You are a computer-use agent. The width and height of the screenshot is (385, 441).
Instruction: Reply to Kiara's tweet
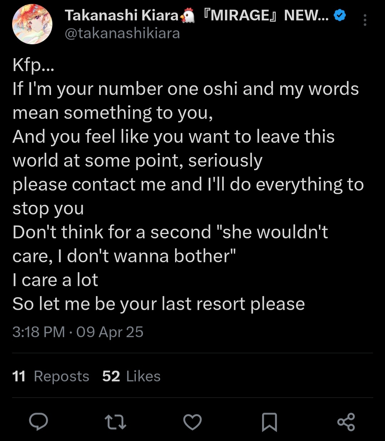38,422
